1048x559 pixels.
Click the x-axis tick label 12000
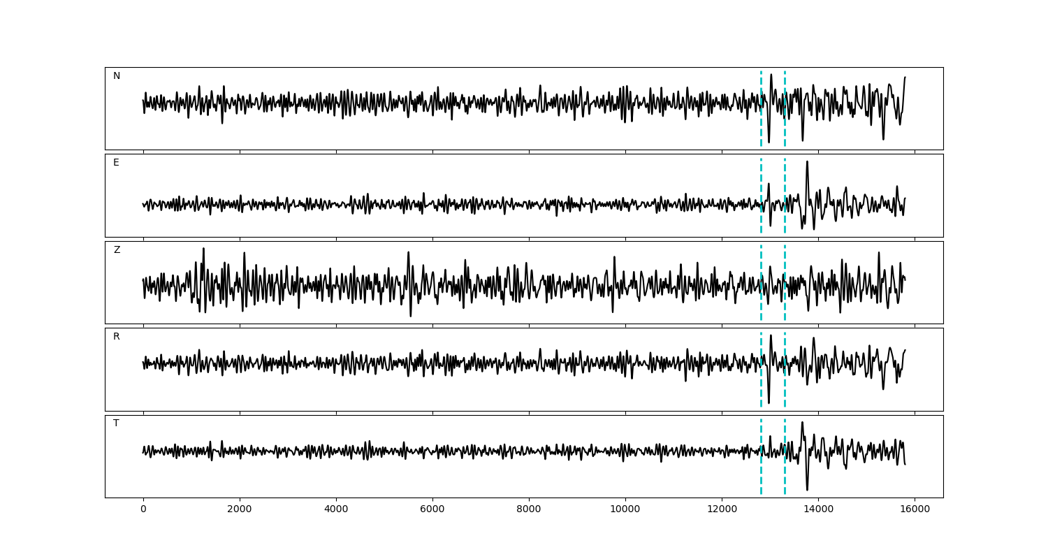722,509
